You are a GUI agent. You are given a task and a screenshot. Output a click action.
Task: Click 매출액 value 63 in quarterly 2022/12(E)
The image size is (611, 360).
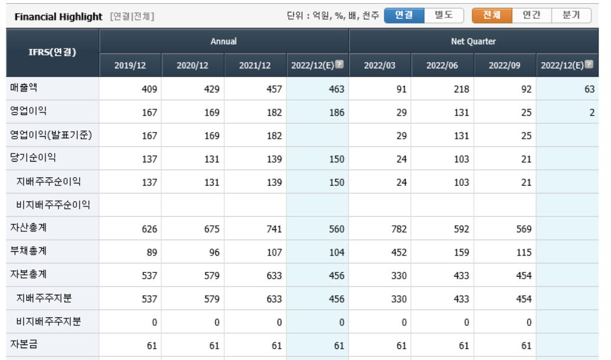[589, 89]
